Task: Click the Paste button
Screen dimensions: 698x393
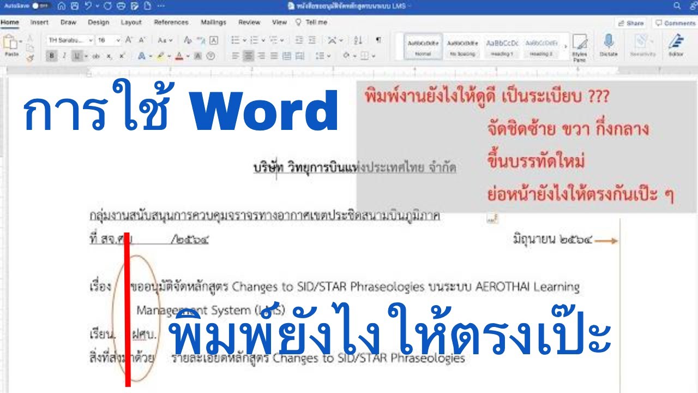Action: [x=11, y=46]
